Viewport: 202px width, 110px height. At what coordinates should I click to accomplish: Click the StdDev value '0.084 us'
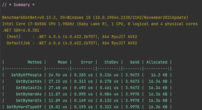[x=109, y=94]
